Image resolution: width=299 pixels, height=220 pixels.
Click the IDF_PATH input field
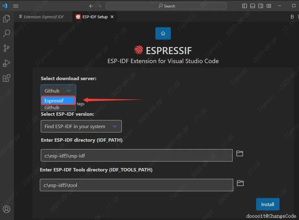(x=137, y=155)
